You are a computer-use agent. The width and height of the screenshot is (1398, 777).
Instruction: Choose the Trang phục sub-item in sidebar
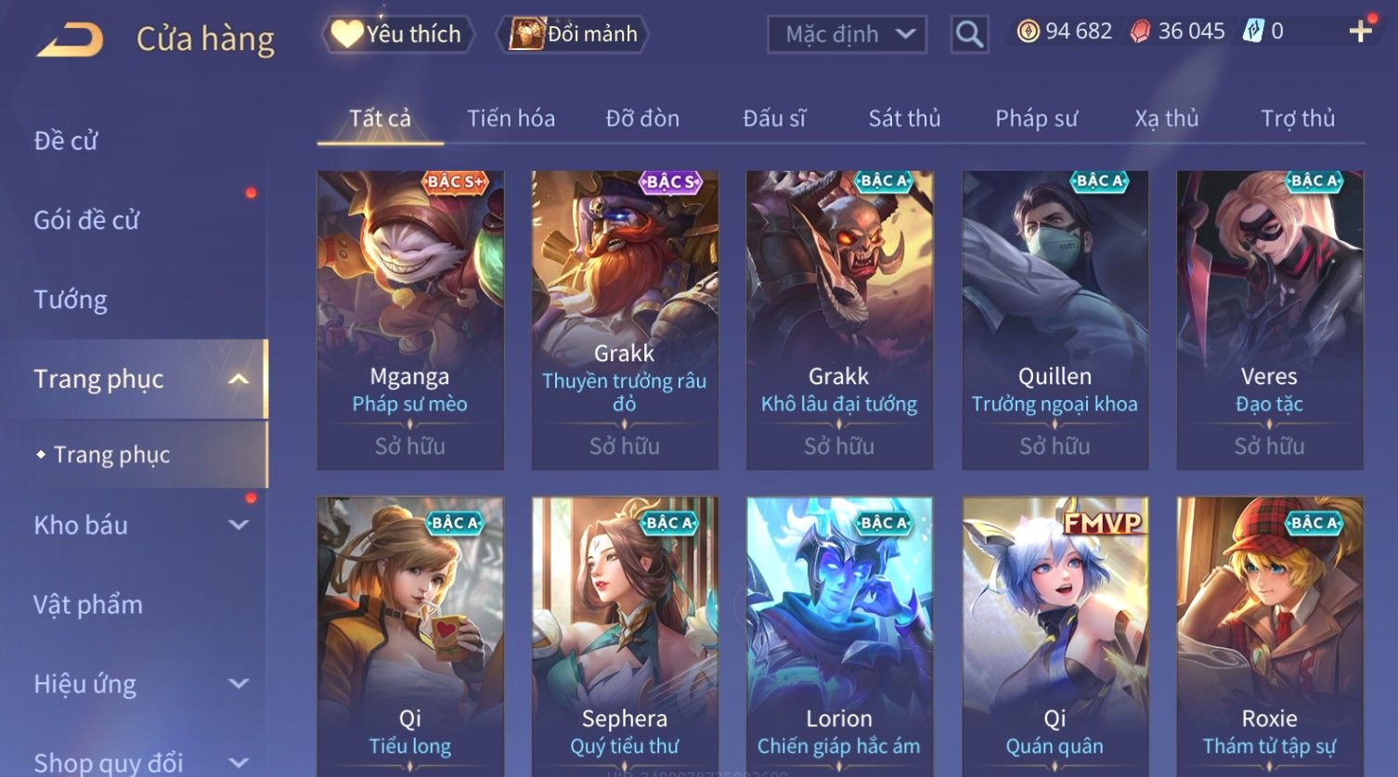[x=111, y=455]
